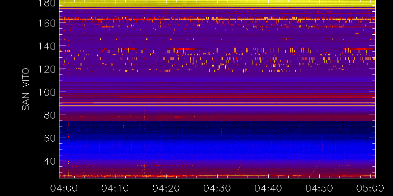Click the 140 frequency axis label

point(47,46)
